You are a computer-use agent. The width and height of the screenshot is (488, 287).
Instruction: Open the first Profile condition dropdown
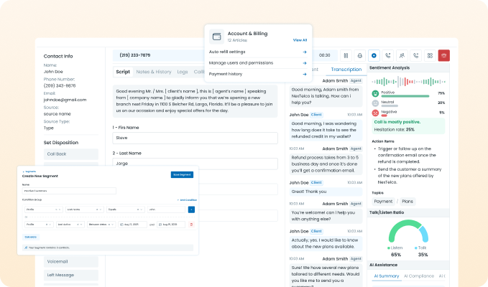pyautogui.click(x=43, y=210)
